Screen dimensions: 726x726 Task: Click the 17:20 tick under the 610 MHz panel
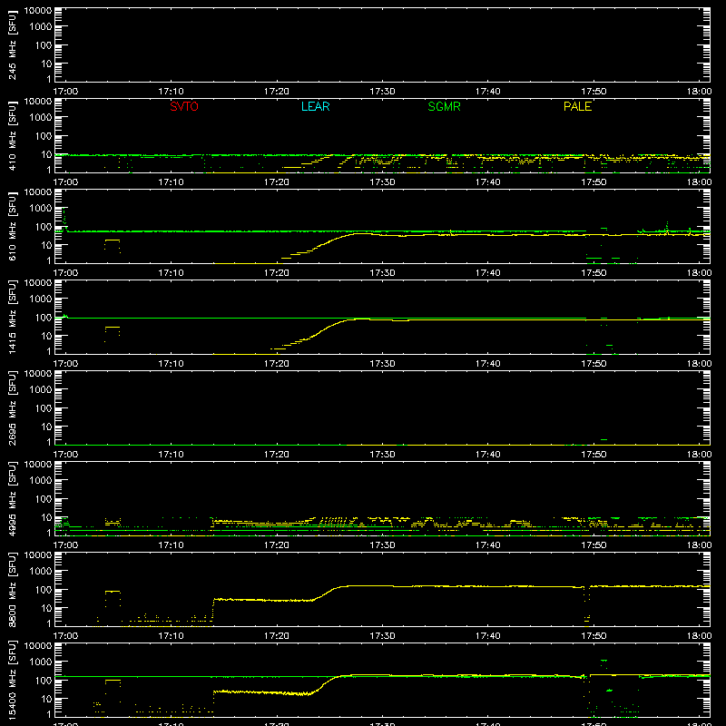click(x=277, y=273)
